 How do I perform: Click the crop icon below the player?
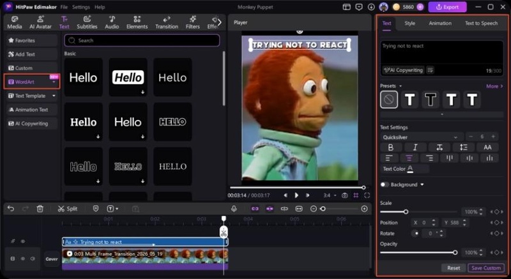pyautogui.click(x=356, y=195)
